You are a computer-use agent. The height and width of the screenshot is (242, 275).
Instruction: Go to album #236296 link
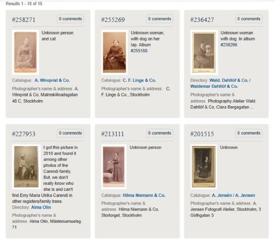229,45
